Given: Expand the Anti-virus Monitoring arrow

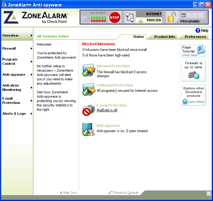Looking at the screenshot, I should (31, 87).
